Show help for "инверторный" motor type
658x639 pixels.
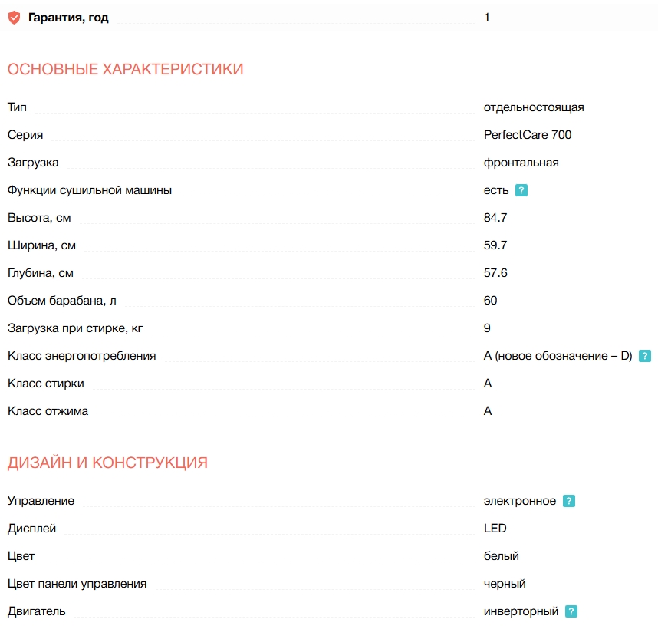571,611
